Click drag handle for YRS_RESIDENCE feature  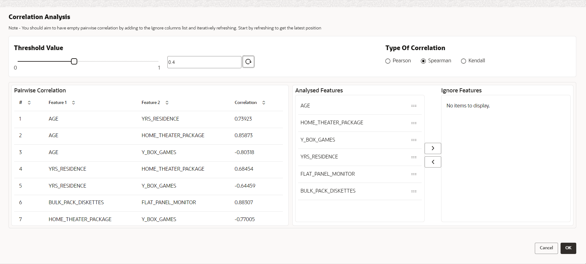(414, 157)
